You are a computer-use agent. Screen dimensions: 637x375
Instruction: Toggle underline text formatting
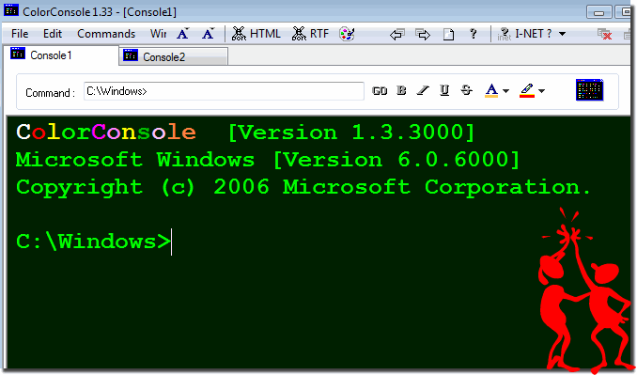coord(444,90)
